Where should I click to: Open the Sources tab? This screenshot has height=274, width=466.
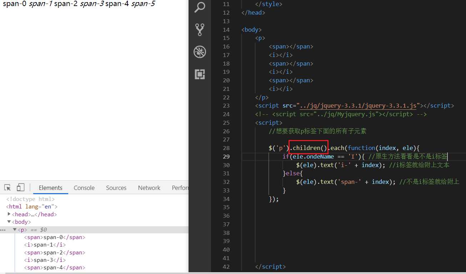point(116,188)
